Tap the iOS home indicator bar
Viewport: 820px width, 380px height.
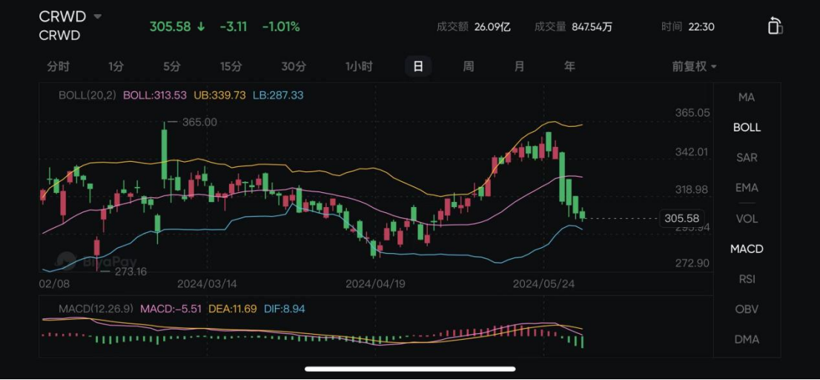[x=411, y=369]
